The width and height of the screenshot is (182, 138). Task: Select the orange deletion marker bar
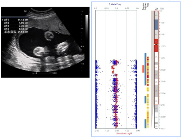[x=143, y=69]
